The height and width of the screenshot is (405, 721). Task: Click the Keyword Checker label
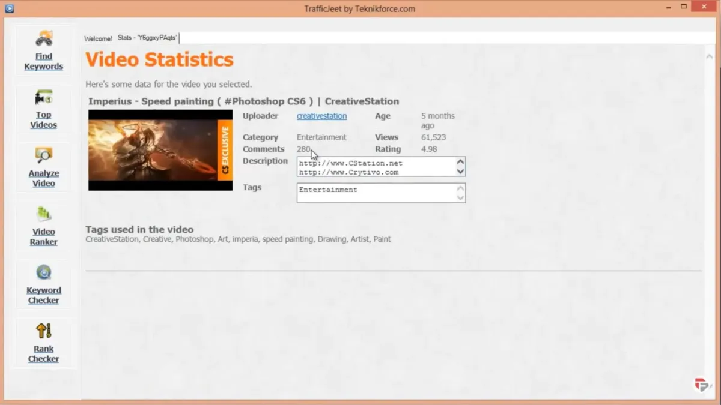[44, 295]
